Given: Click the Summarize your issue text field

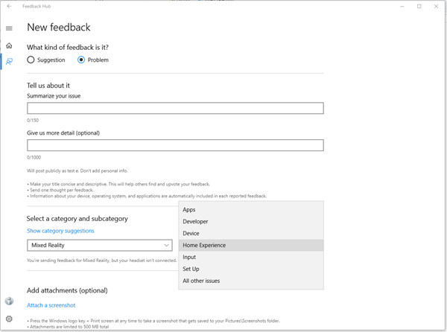Looking at the screenshot, I should click(175, 109).
